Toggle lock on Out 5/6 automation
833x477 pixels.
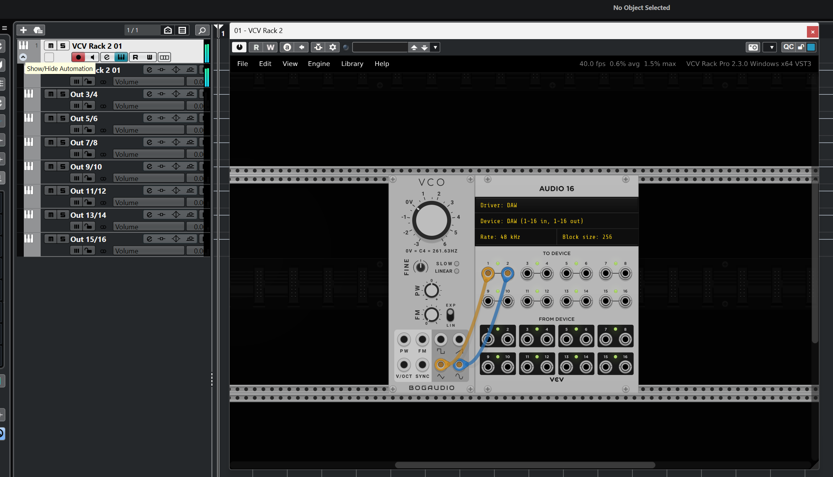point(89,130)
